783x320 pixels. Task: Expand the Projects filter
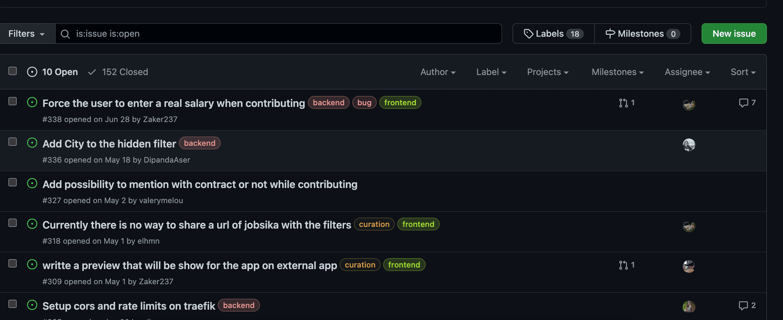pyautogui.click(x=548, y=72)
